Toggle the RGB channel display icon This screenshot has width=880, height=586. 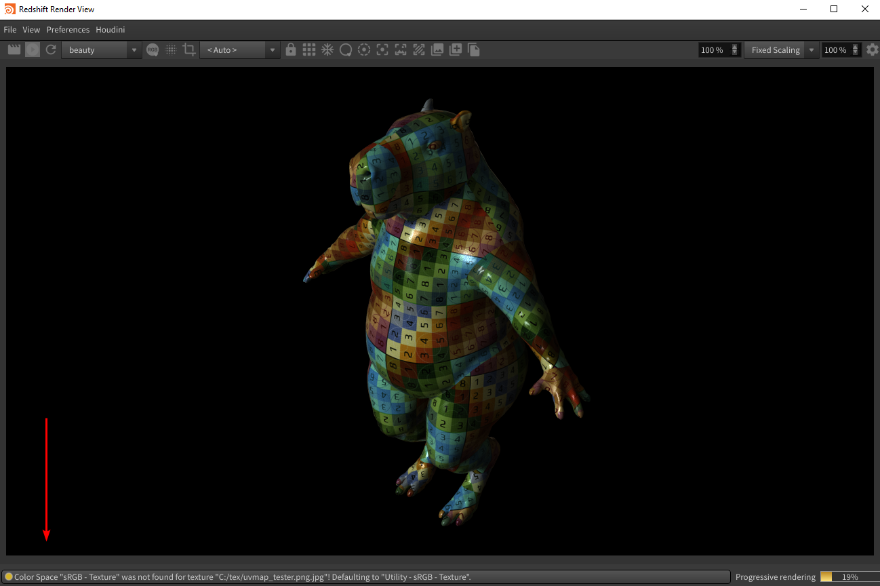[153, 50]
